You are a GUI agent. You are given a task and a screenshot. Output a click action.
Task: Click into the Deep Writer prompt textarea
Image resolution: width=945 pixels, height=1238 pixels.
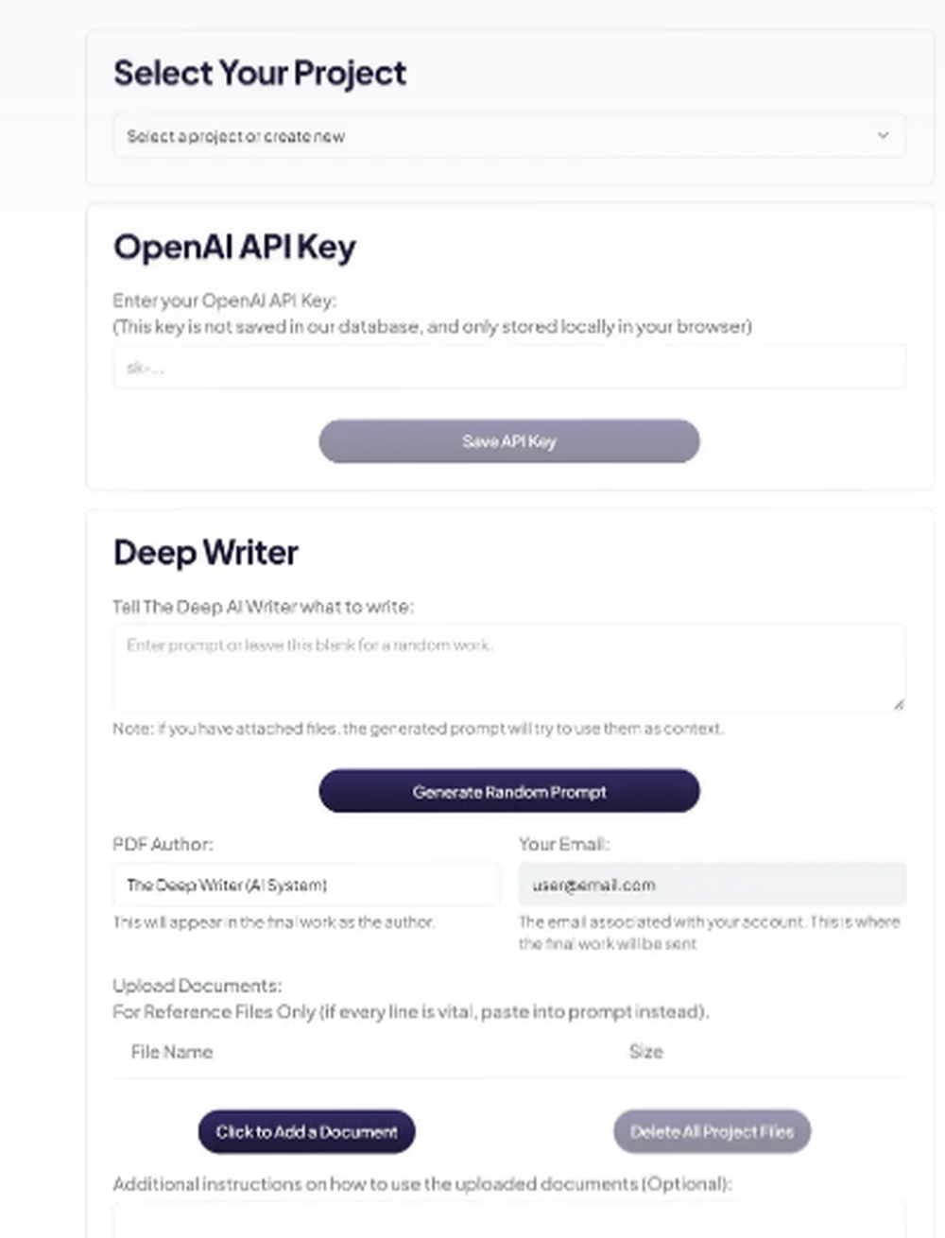508,667
